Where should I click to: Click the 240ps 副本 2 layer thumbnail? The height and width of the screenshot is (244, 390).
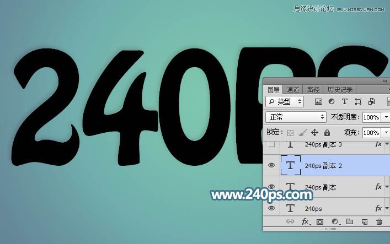(291, 165)
